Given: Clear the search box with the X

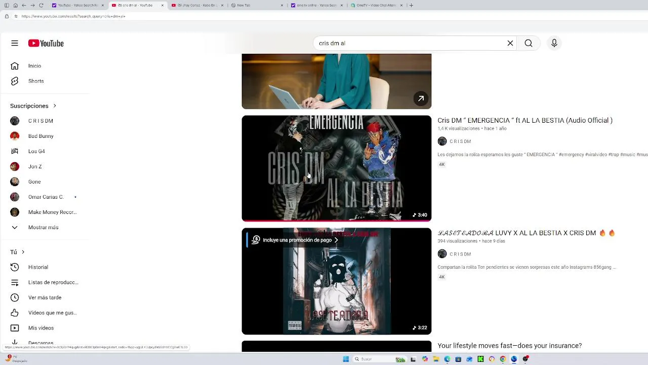Looking at the screenshot, I should (510, 44).
